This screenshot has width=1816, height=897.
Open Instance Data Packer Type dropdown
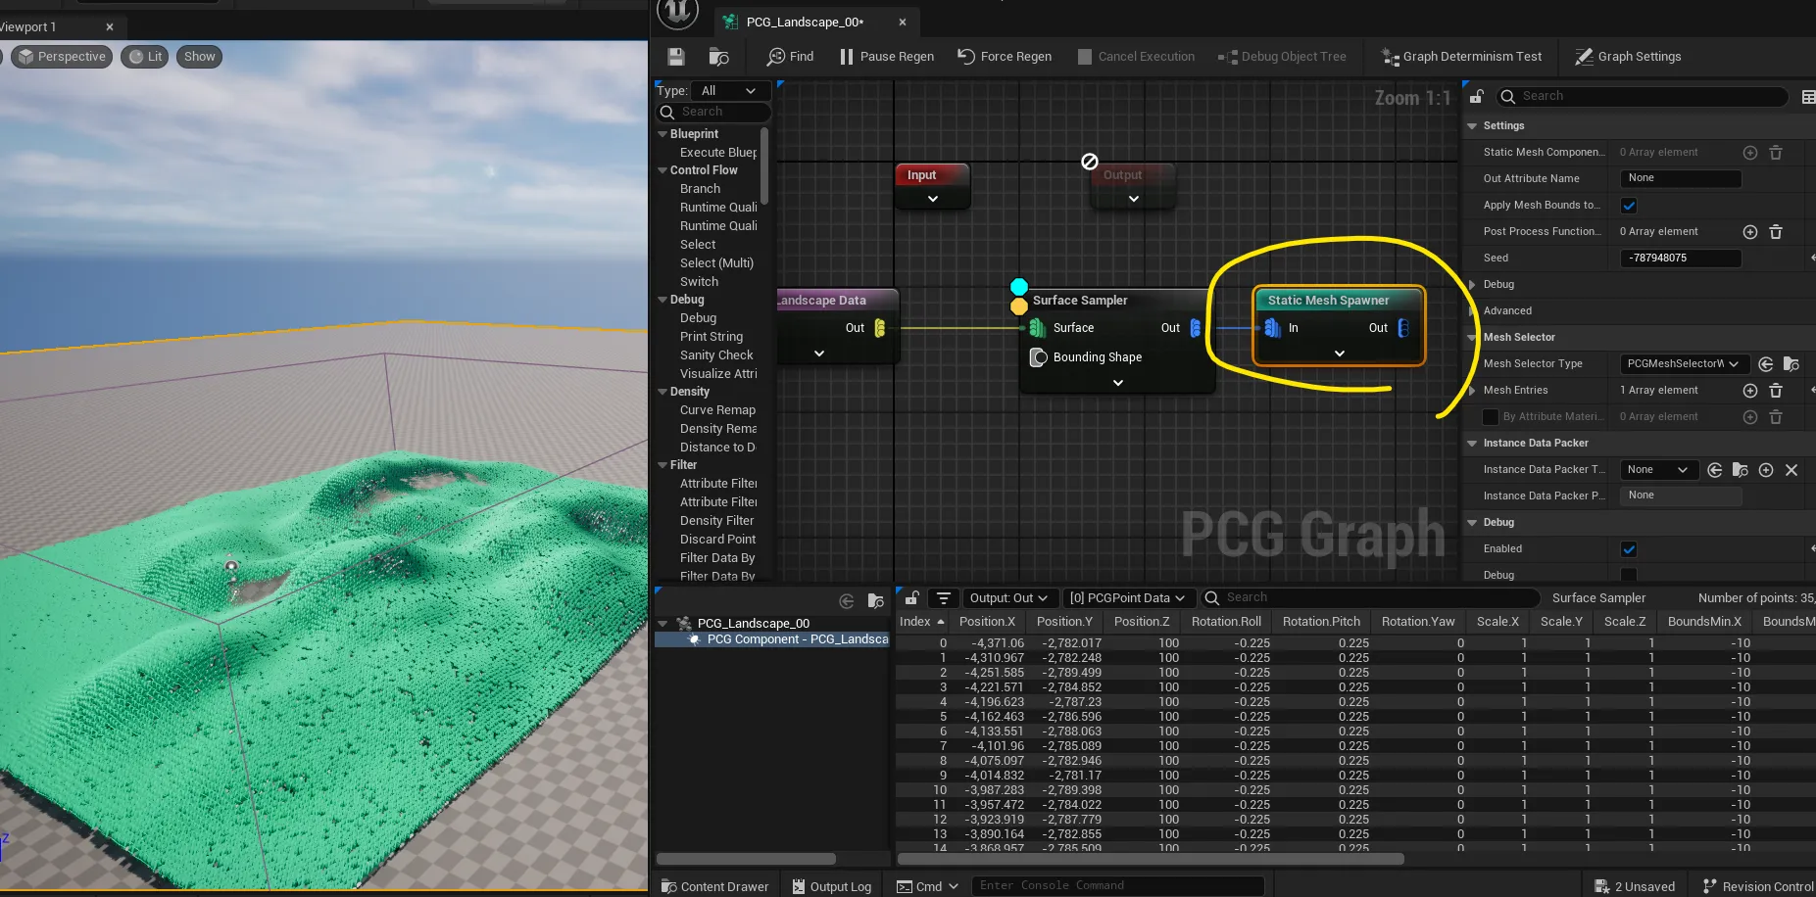1658,470
